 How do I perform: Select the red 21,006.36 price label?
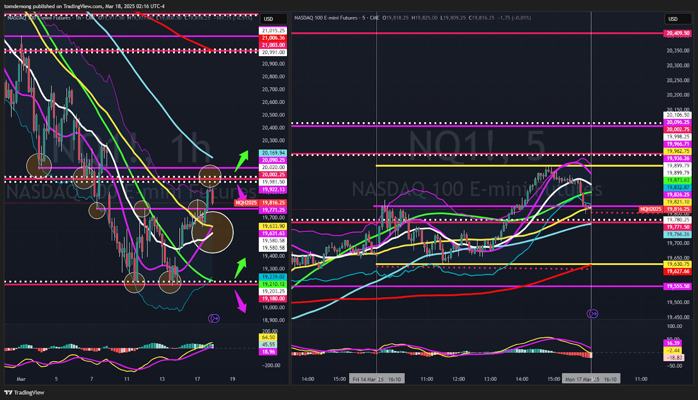point(274,38)
